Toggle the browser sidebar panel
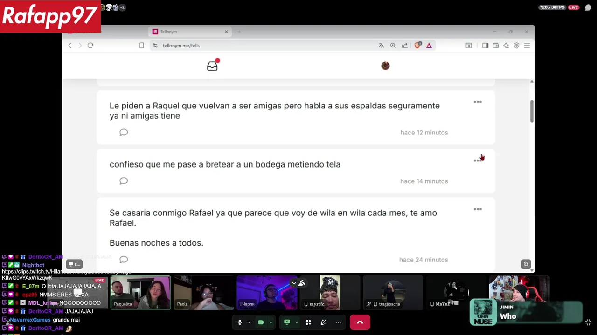The height and width of the screenshot is (335, 597). tap(485, 46)
